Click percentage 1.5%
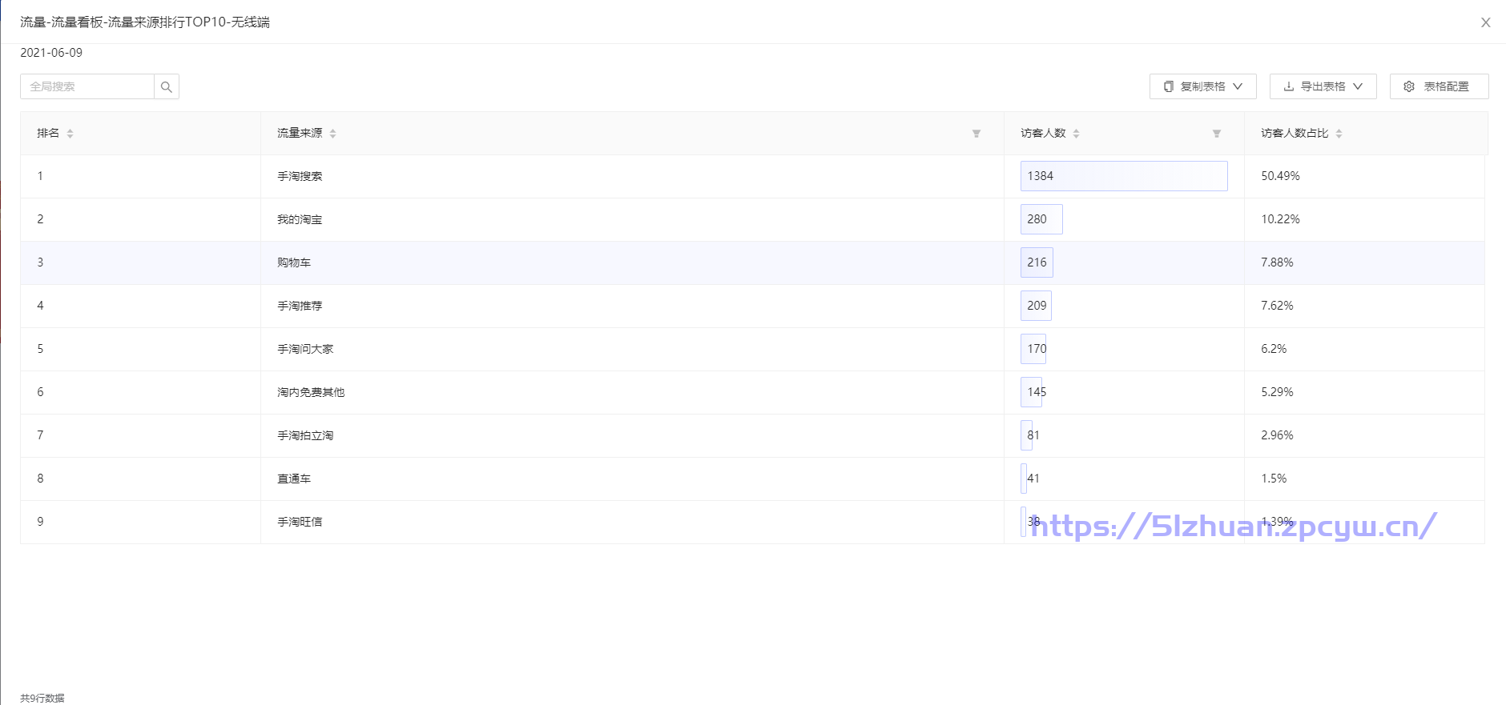 tap(1274, 479)
